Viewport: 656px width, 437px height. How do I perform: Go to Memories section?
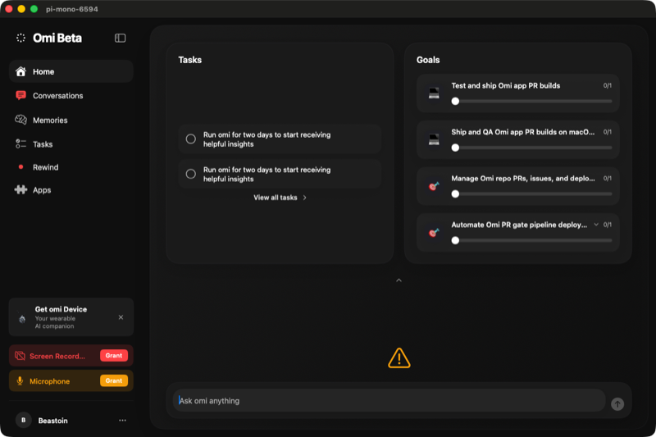[71, 120]
